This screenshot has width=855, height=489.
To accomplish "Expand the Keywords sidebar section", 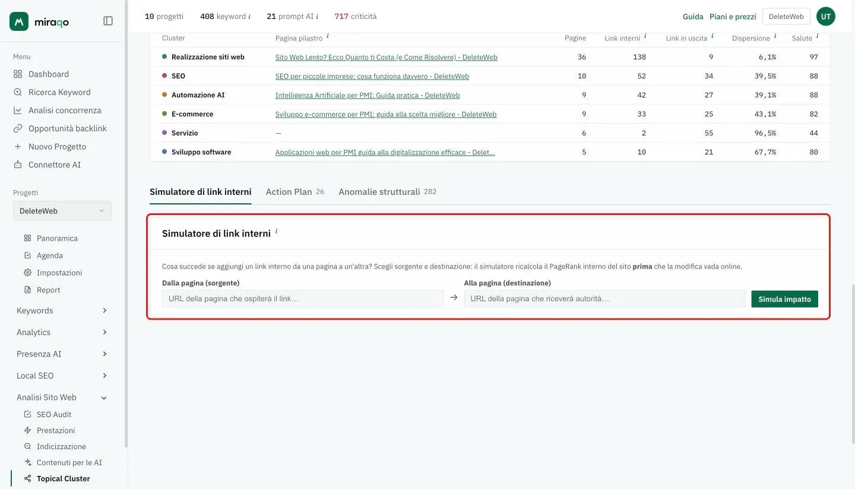I will tap(62, 311).
